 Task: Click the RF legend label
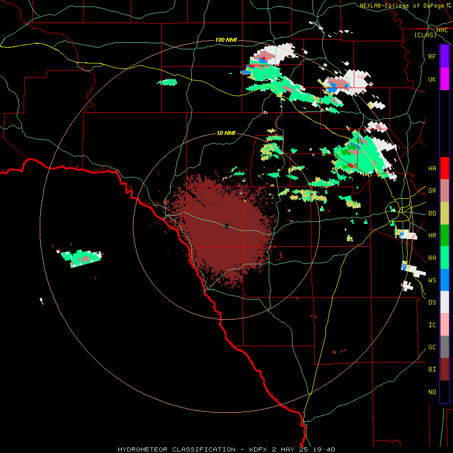click(432, 56)
